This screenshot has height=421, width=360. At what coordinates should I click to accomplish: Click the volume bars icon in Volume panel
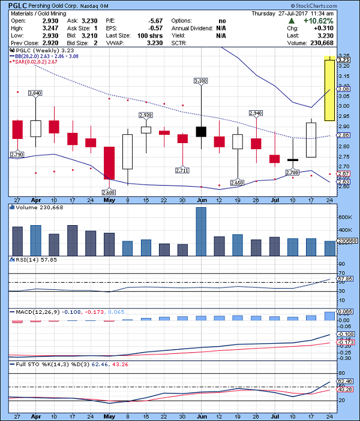(12, 207)
